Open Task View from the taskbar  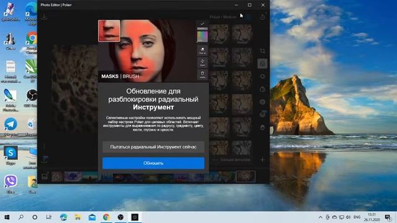click(x=48, y=217)
